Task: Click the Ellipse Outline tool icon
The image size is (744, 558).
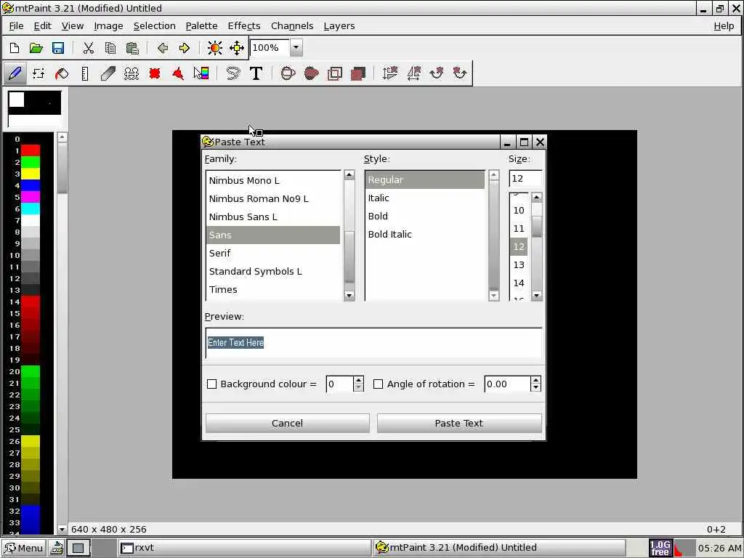Action: 288,73
